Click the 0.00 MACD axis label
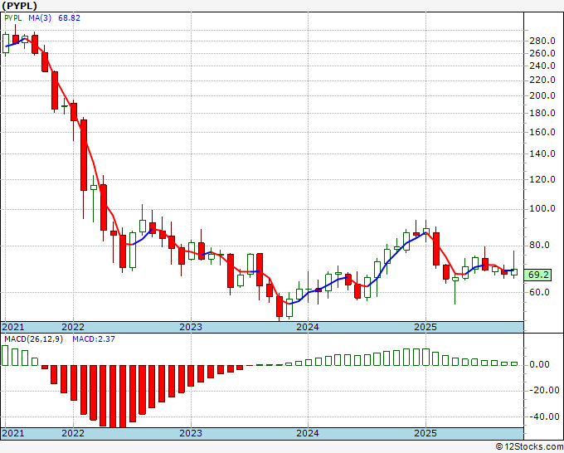This screenshot has width=564, height=453. click(x=540, y=365)
